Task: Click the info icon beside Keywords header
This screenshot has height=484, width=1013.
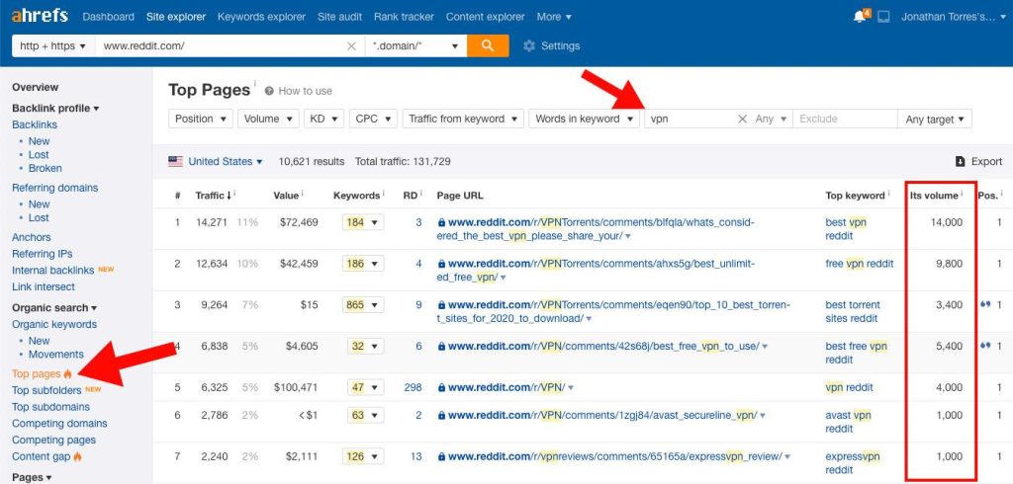Action: [384, 193]
